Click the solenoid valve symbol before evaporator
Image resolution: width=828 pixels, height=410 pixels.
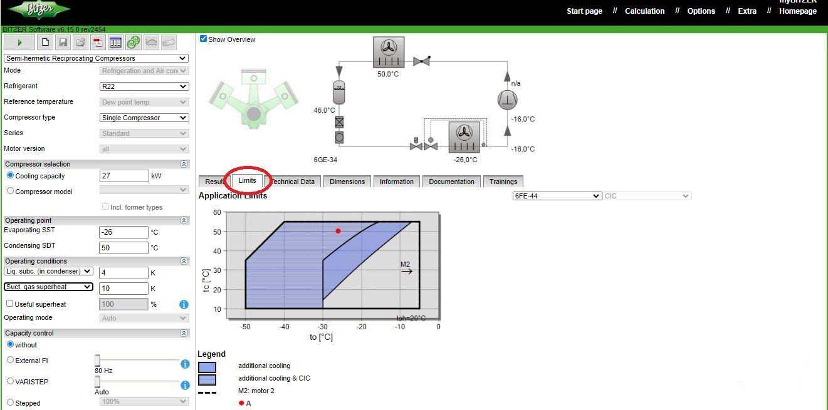click(416, 144)
